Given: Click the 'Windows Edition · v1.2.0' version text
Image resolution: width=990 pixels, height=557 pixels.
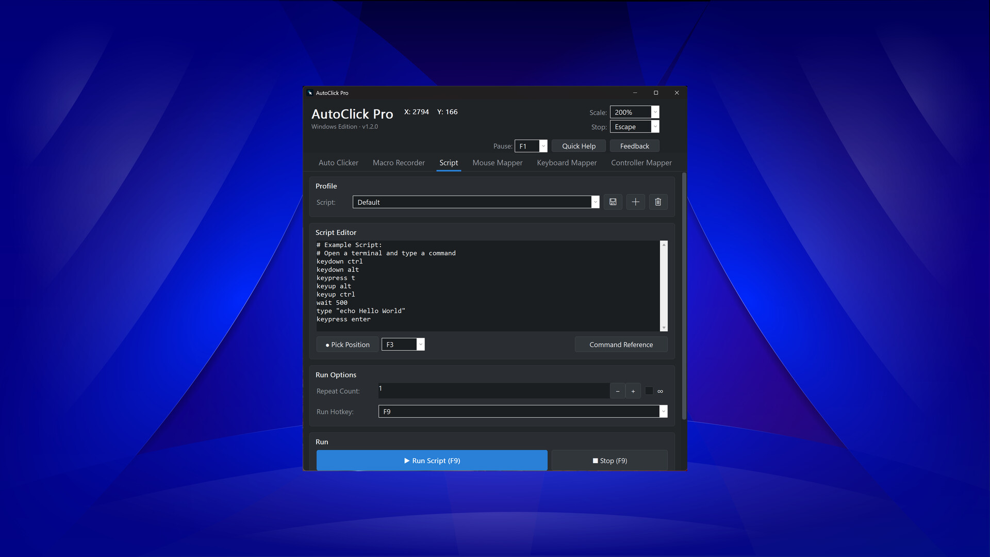Looking at the screenshot, I should pos(344,127).
